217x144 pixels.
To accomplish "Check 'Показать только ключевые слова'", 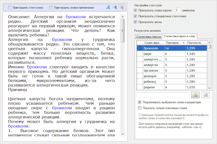I will coord(140,108).
